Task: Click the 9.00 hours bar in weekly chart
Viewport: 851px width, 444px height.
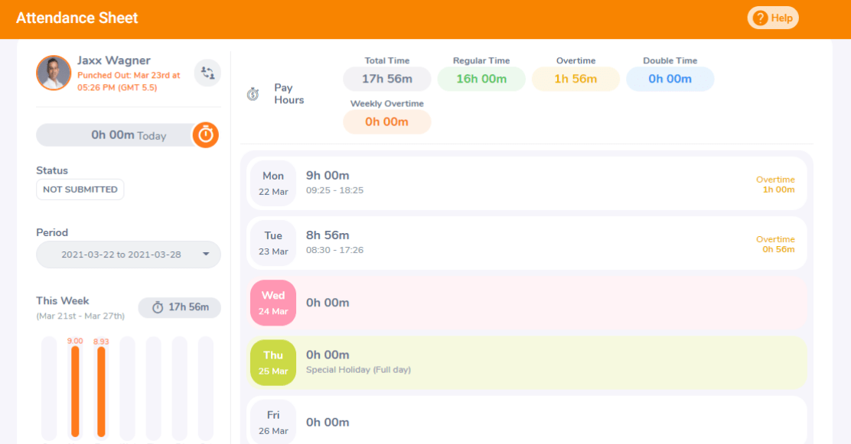Action: pos(75,390)
